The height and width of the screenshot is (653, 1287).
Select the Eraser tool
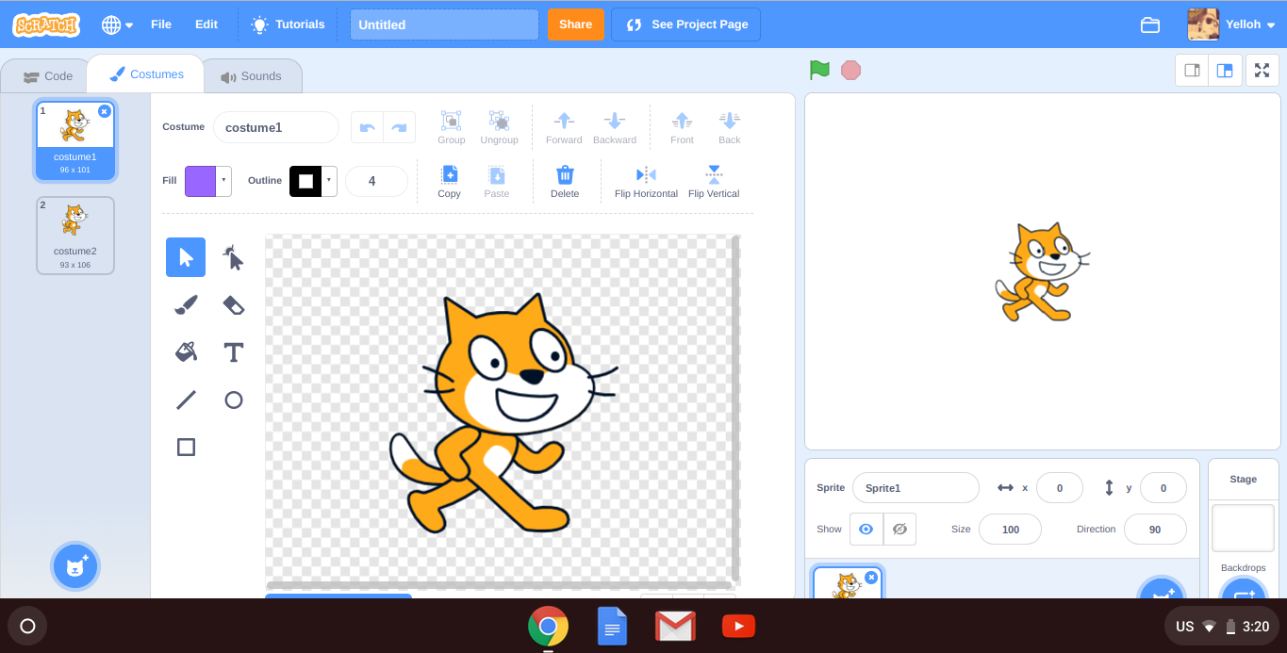[233, 304]
